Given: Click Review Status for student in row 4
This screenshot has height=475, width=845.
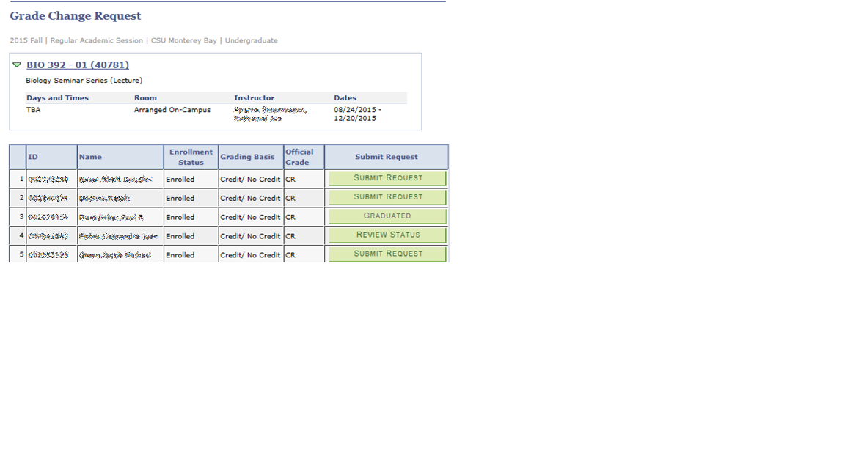Looking at the screenshot, I should click(387, 235).
